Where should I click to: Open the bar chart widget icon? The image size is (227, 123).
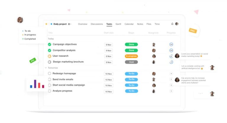point(37,84)
